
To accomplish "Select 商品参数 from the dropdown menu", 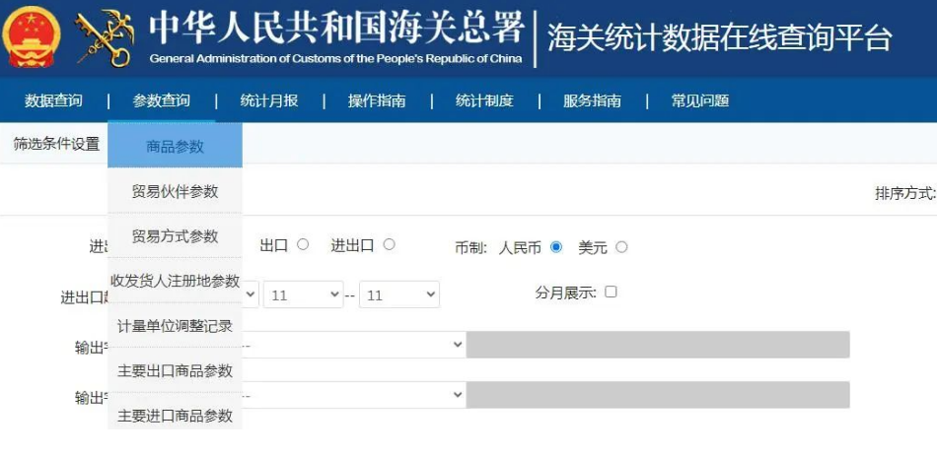I will (175, 147).
